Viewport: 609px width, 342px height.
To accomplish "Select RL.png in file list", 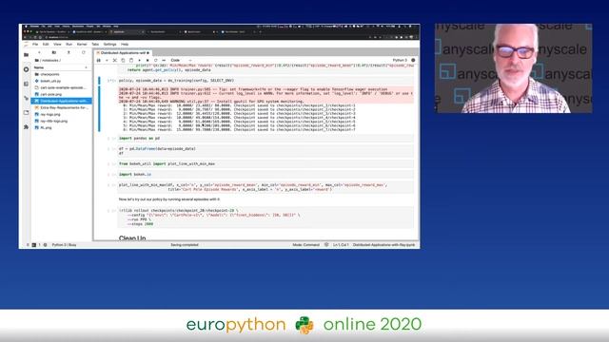I will (x=61, y=127).
